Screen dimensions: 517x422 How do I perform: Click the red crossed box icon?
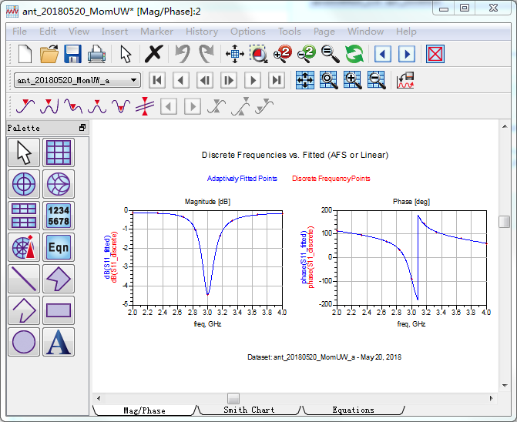(435, 54)
